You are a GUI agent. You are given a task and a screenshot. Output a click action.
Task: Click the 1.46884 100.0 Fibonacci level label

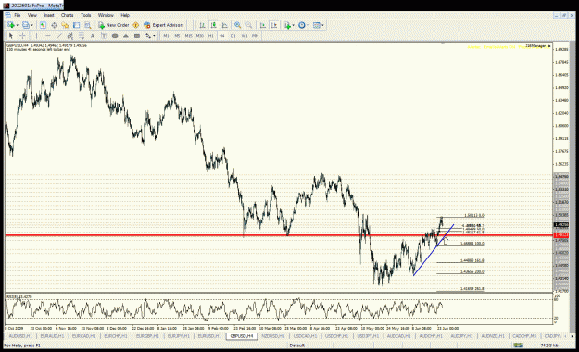tap(472, 244)
